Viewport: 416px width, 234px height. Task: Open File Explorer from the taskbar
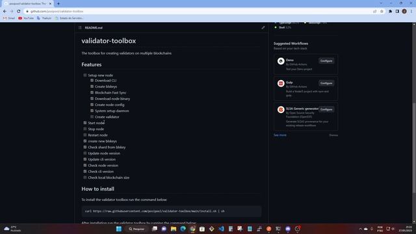tap(174, 229)
